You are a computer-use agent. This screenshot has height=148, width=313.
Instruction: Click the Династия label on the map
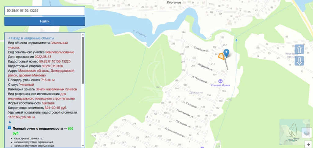tap(196, 93)
